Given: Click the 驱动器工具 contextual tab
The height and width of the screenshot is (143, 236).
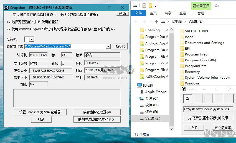Looking at the screenshot, I should tap(201, 6).
